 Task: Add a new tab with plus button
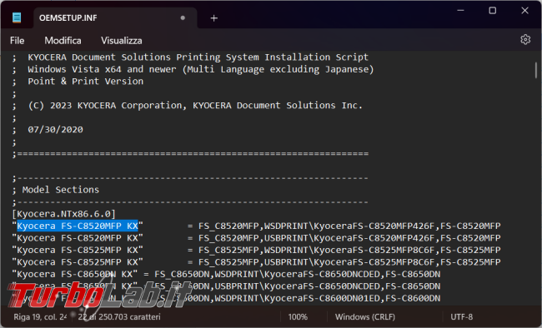(214, 18)
